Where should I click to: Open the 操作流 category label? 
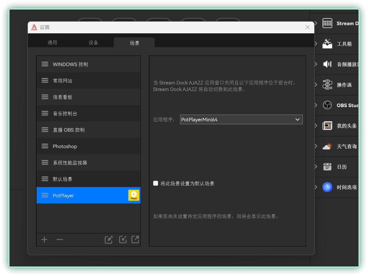pyautogui.click(x=344, y=85)
